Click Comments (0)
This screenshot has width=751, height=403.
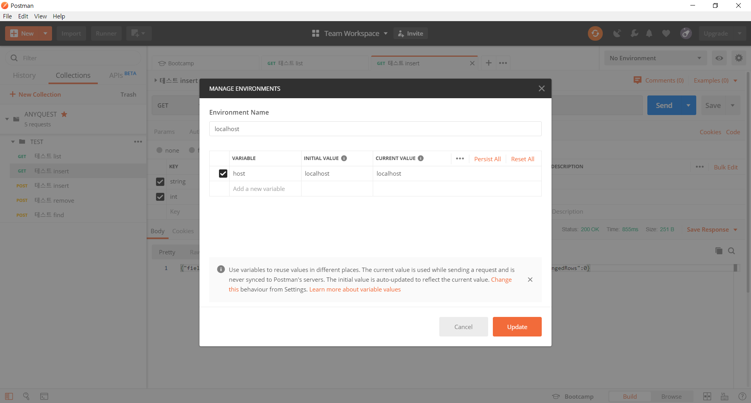[659, 80]
